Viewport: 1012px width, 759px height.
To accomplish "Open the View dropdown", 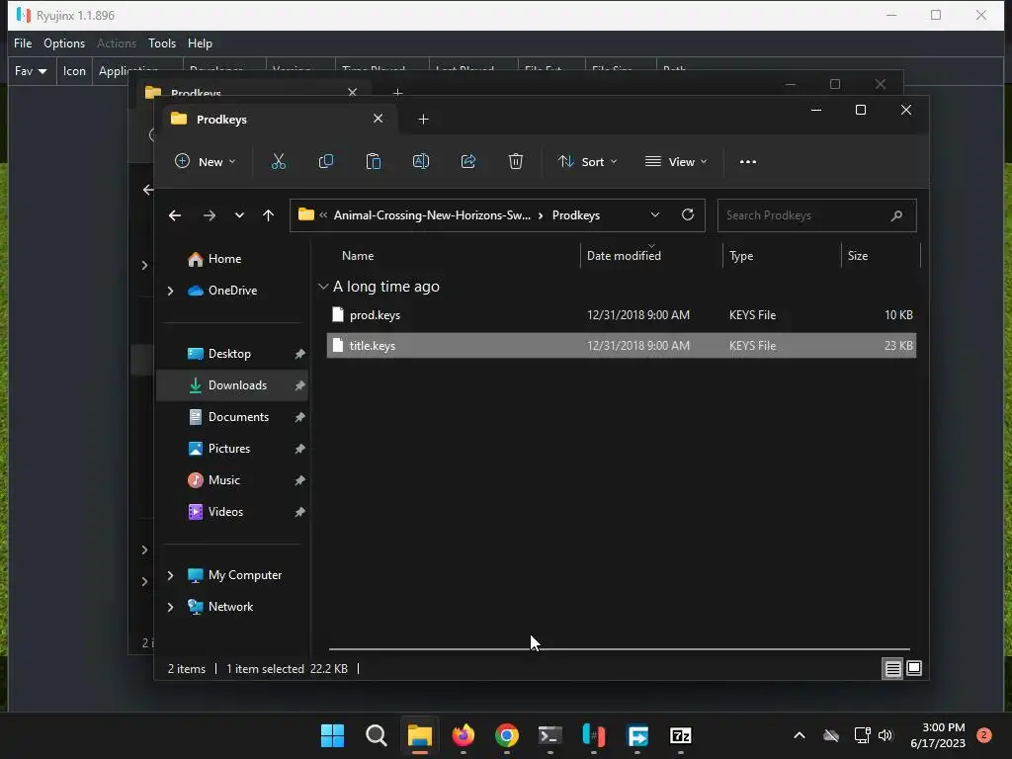I will (676, 161).
